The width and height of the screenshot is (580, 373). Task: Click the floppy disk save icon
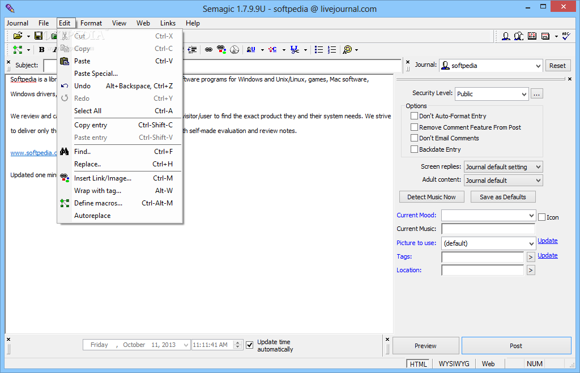(39, 36)
